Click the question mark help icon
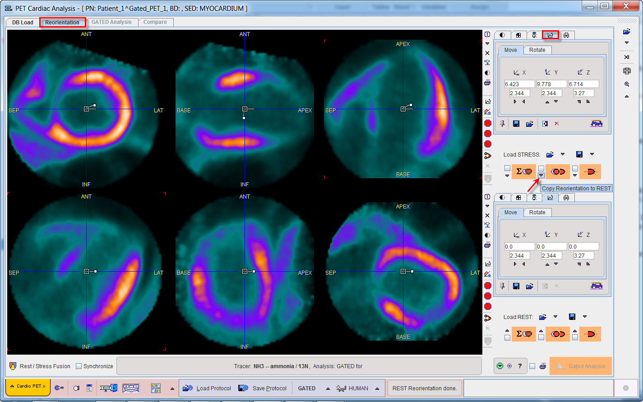The image size is (643, 402). (520, 366)
